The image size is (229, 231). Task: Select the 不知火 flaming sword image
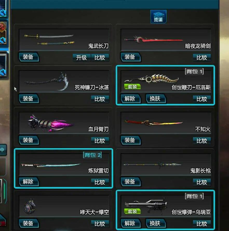pos(154,123)
